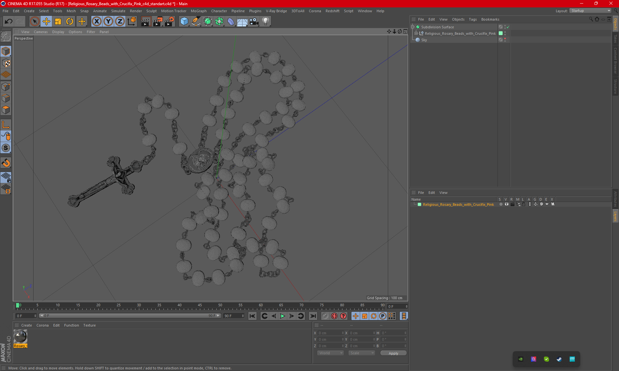The height and width of the screenshot is (371, 619).
Task: Toggle Subdivision Surface enable checkmark
Action: point(508,27)
